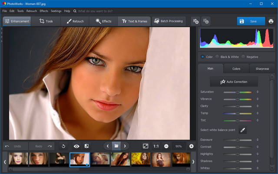Toggle the eye preview original icon
The image size is (278, 174).
[76, 146]
